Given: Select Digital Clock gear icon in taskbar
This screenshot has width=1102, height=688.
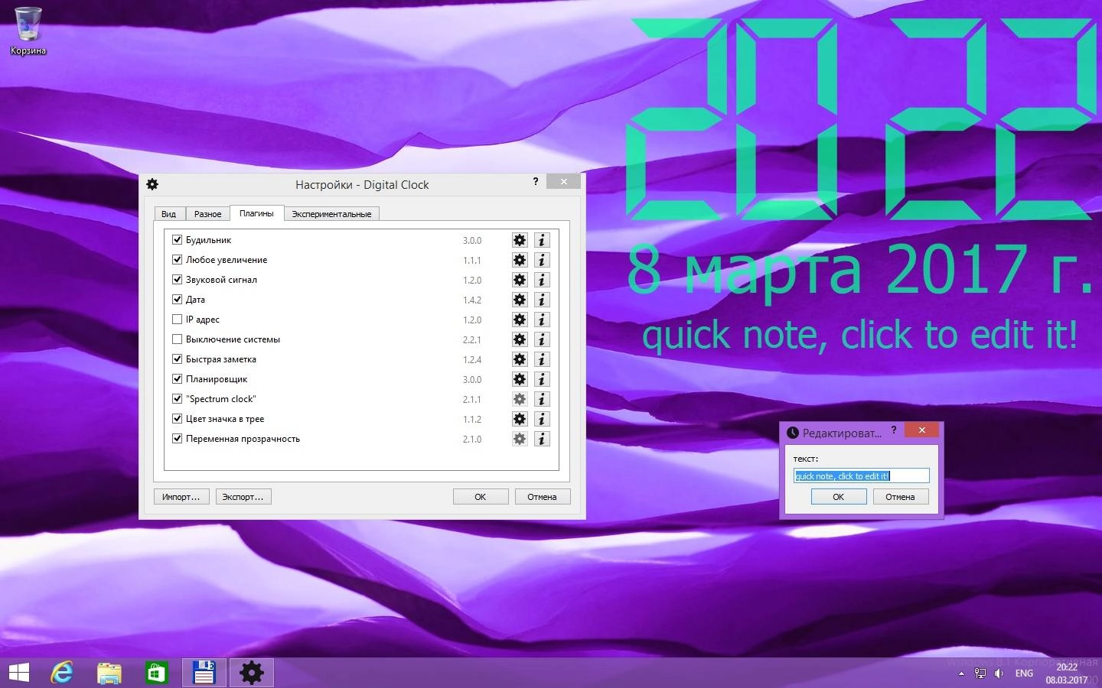Looking at the screenshot, I should point(252,673).
